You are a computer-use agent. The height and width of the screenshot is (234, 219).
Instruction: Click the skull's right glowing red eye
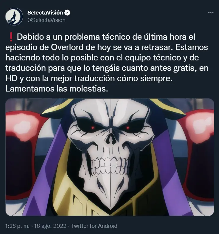tap(128, 128)
